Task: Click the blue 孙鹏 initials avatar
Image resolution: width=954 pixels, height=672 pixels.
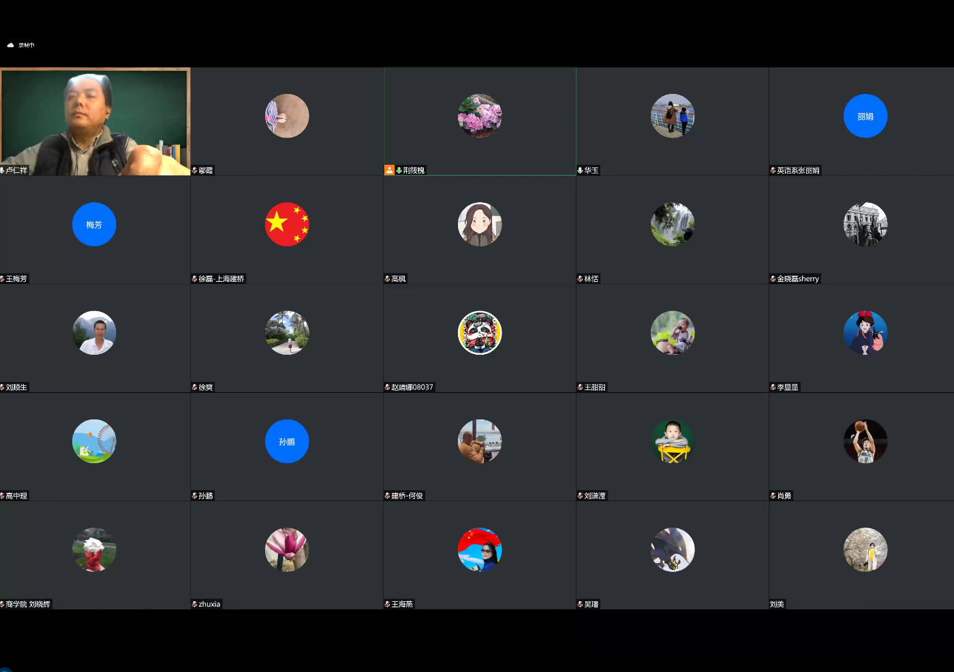Action: coord(287,441)
